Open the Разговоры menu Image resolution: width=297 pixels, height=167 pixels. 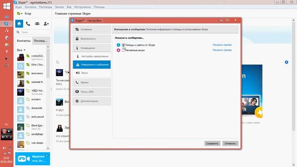pos(45,7)
